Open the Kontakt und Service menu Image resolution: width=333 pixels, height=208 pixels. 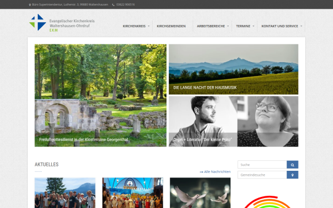coord(280,26)
